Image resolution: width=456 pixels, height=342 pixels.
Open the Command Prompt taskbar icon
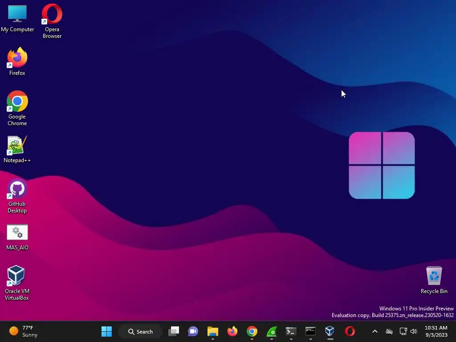click(310, 331)
